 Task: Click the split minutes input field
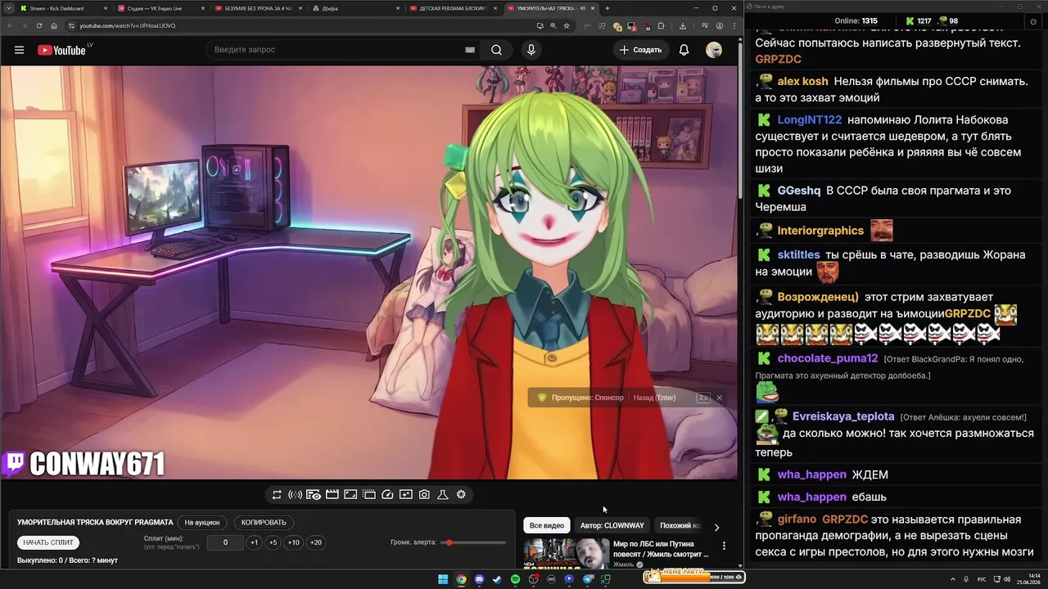pyautogui.click(x=225, y=542)
